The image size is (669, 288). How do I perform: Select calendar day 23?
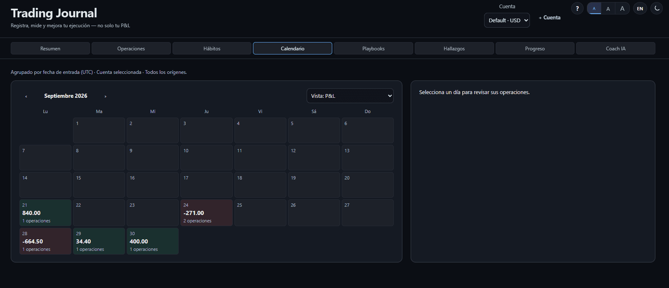click(153, 213)
